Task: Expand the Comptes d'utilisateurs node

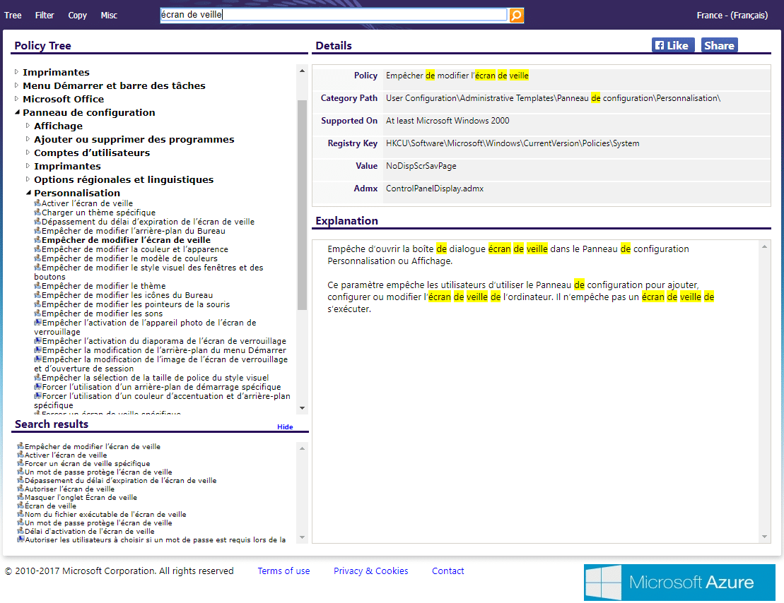Action: tap(28, 153)
